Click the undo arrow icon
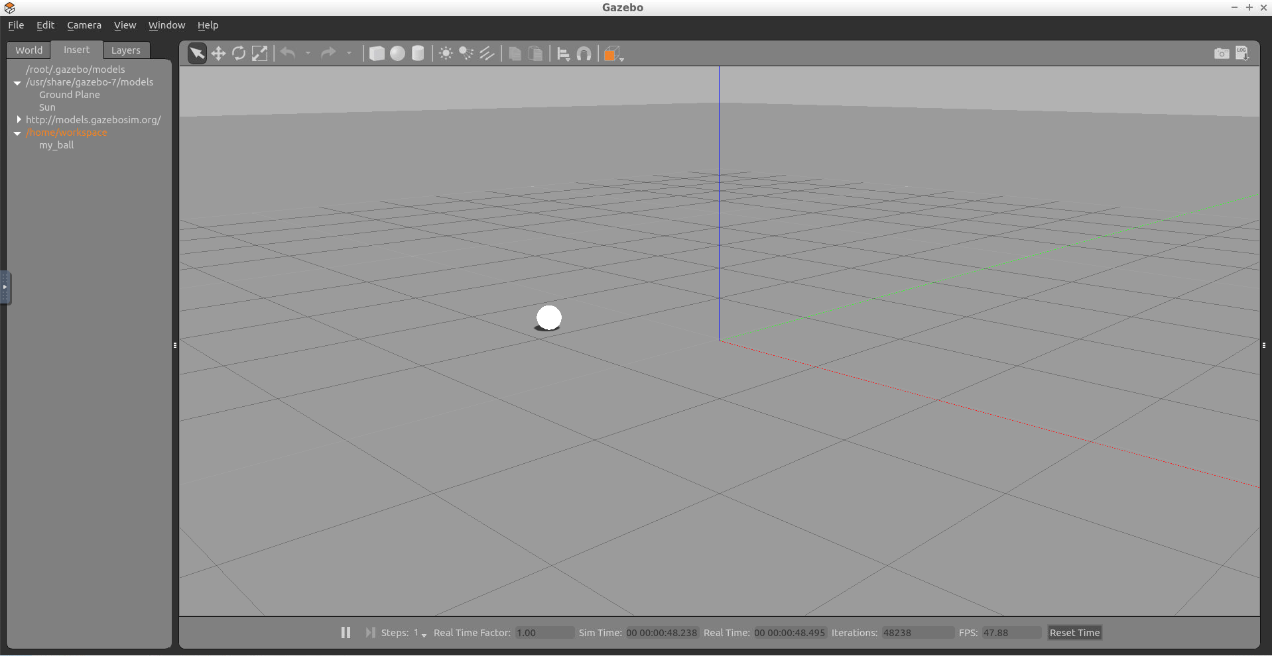Viewport: 1272px width, 656px height. click(288, 53)
